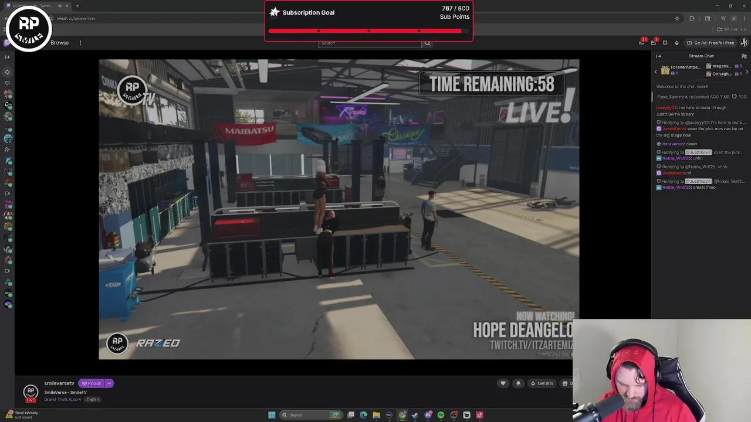Viewport: 751px width, 422px height.
Task: Click Go Ad-Free for Free button
Action: click(x=711, y=43)
